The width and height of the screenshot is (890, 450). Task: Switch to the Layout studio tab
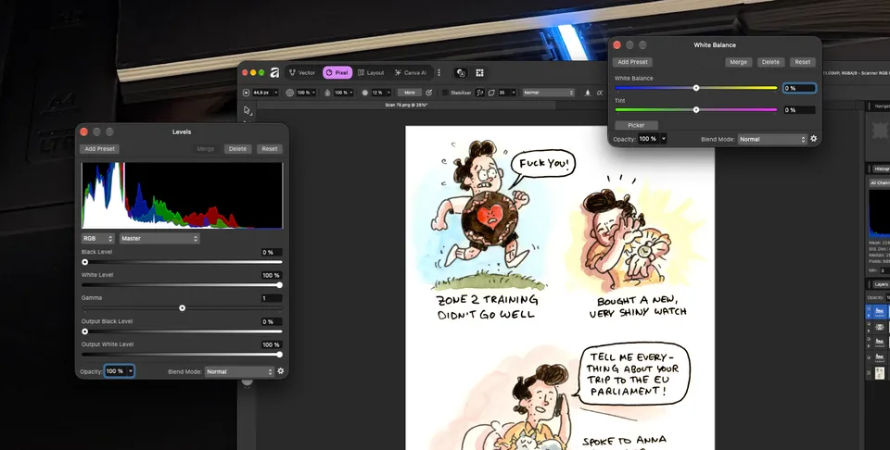[x=371, y=72]
